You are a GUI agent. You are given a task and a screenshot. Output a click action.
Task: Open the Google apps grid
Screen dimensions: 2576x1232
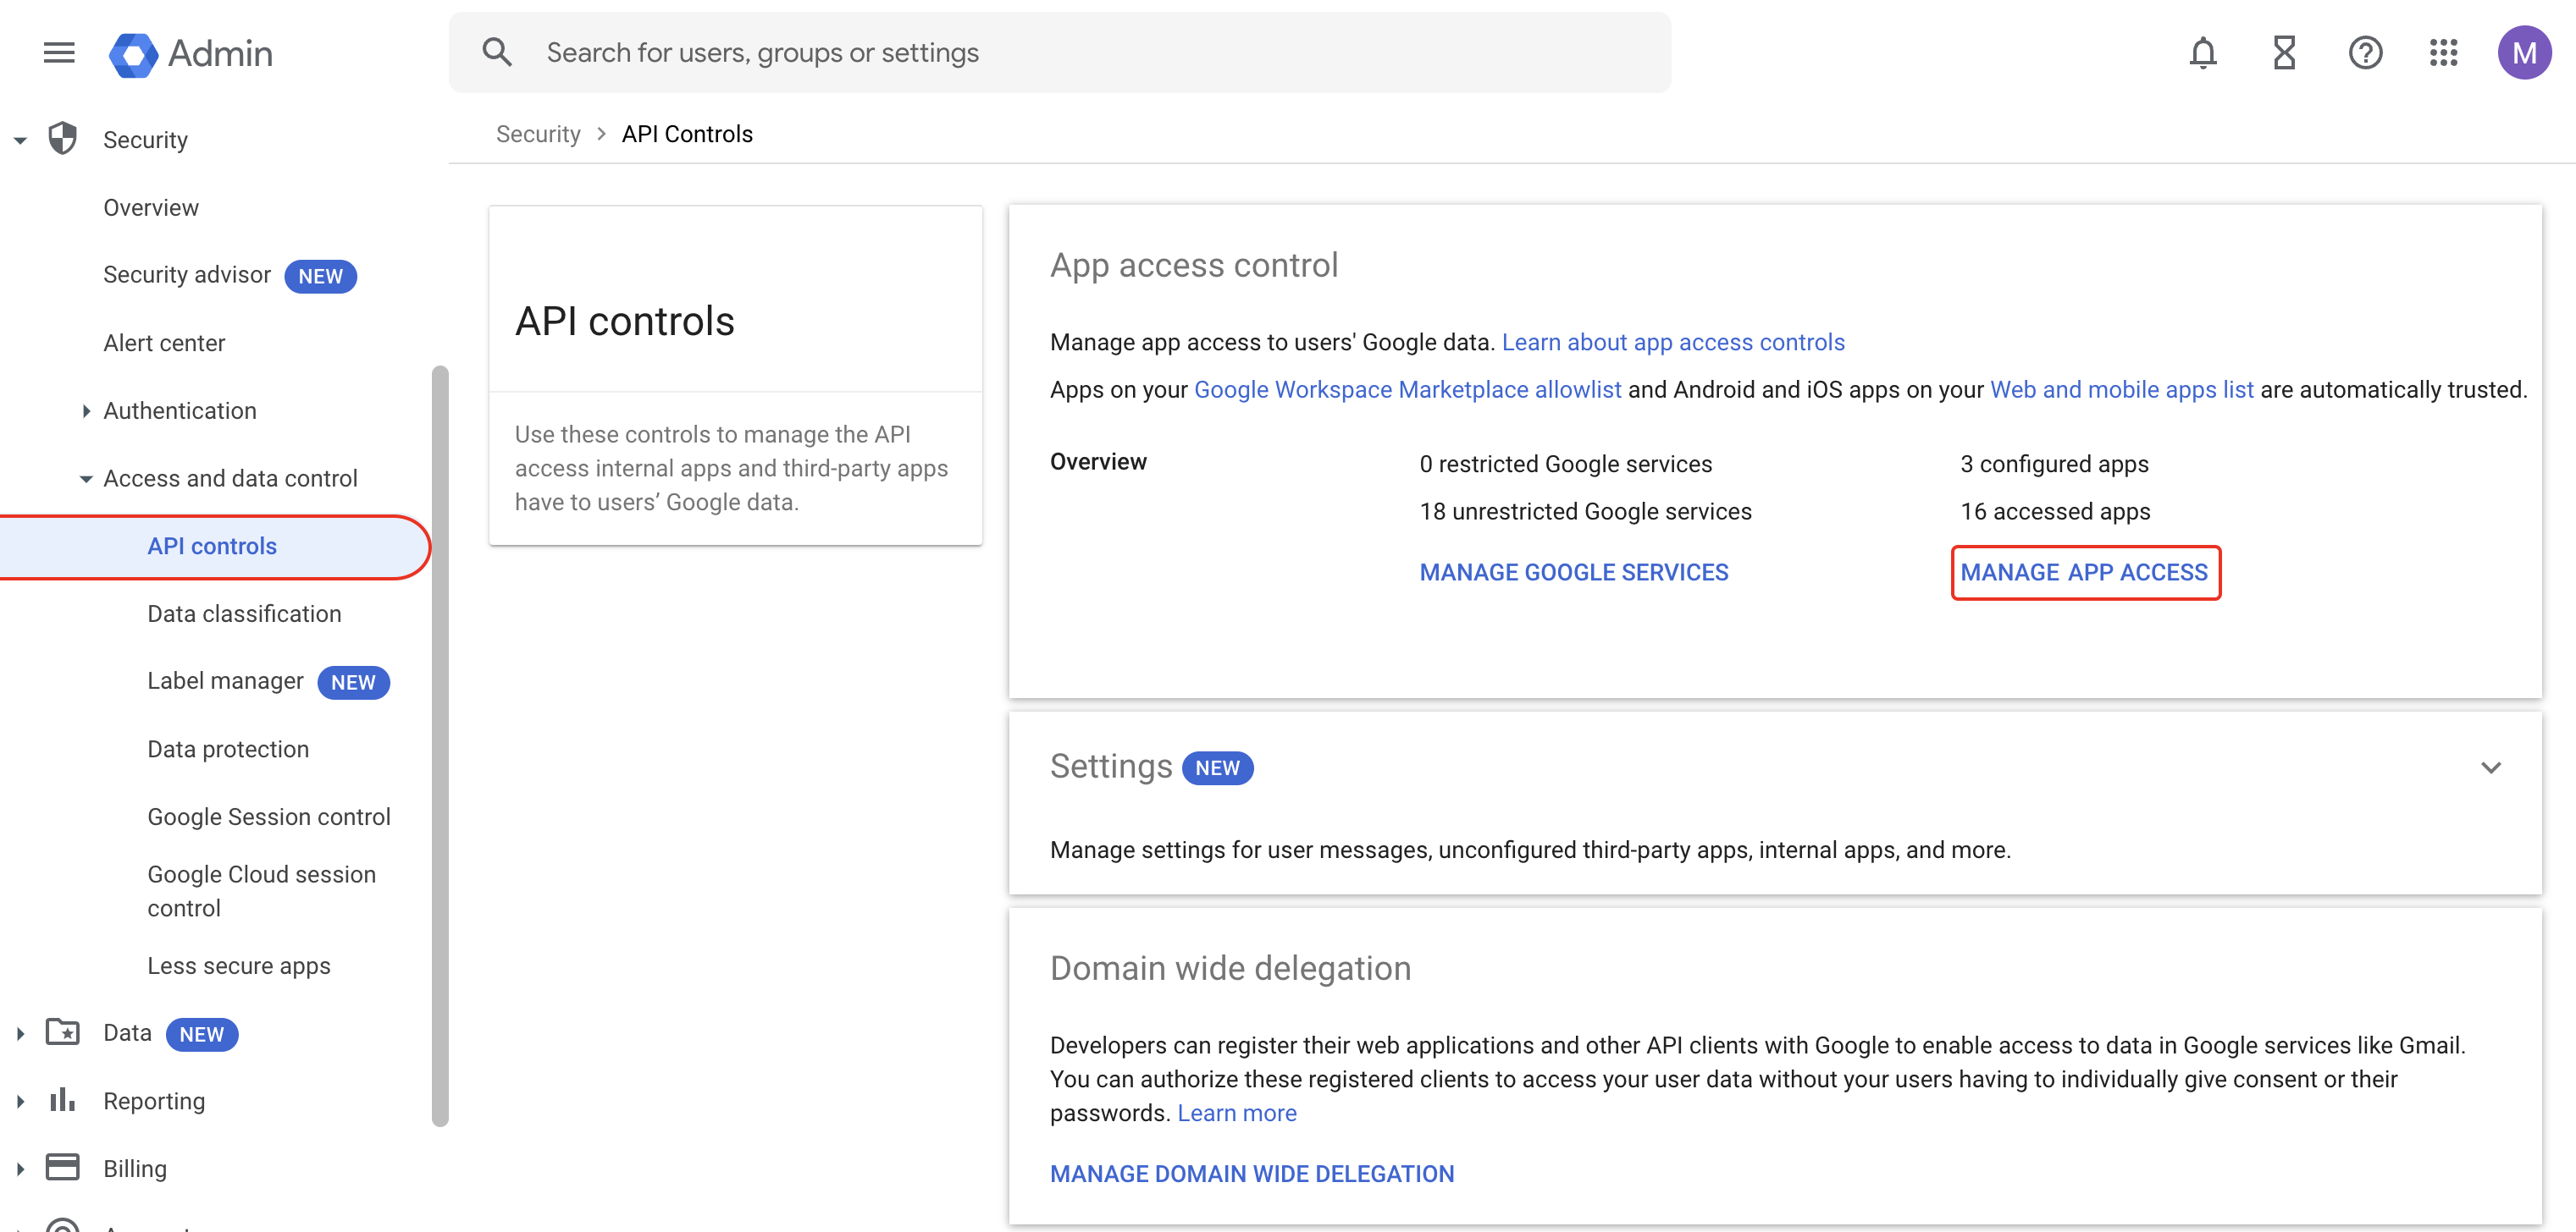pos(2443,53)
